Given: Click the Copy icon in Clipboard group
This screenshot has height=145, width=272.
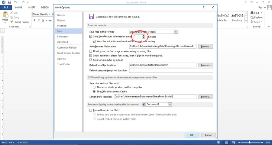Looking at the screenshot, I should (x=11, y=17).
